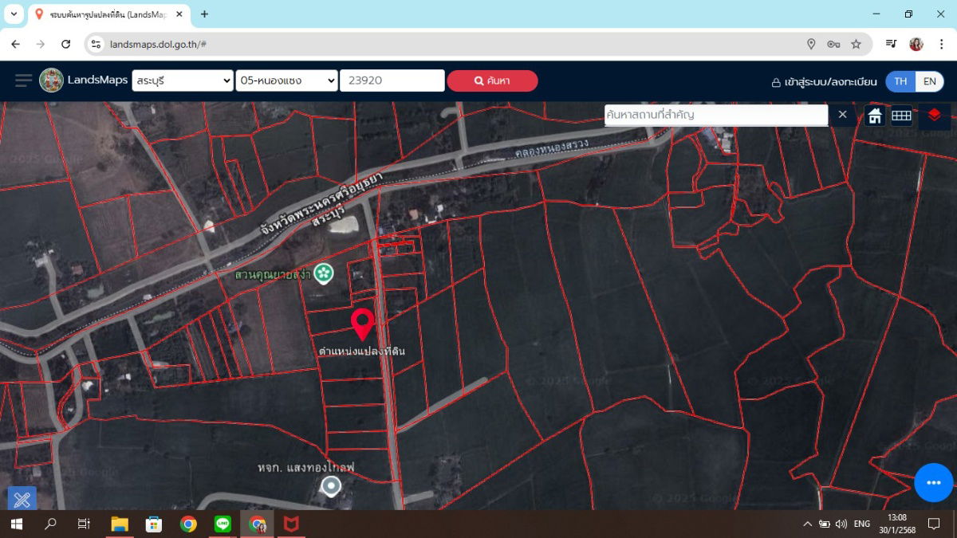This screenshot has height=538, width=957.
Task: Switch language to TH
Action: click(x=900, y=81)
